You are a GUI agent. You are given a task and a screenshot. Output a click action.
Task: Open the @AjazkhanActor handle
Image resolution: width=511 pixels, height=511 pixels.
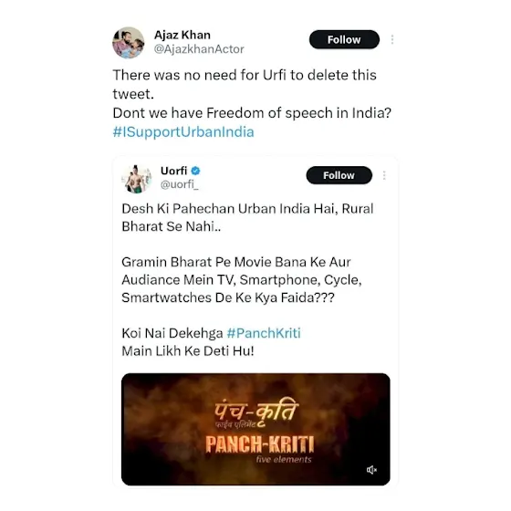199,49
